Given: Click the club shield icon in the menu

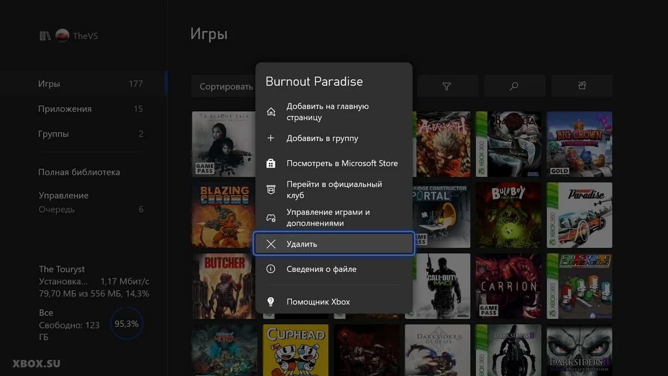Looking at the screenshot, I should coord(271,190).
